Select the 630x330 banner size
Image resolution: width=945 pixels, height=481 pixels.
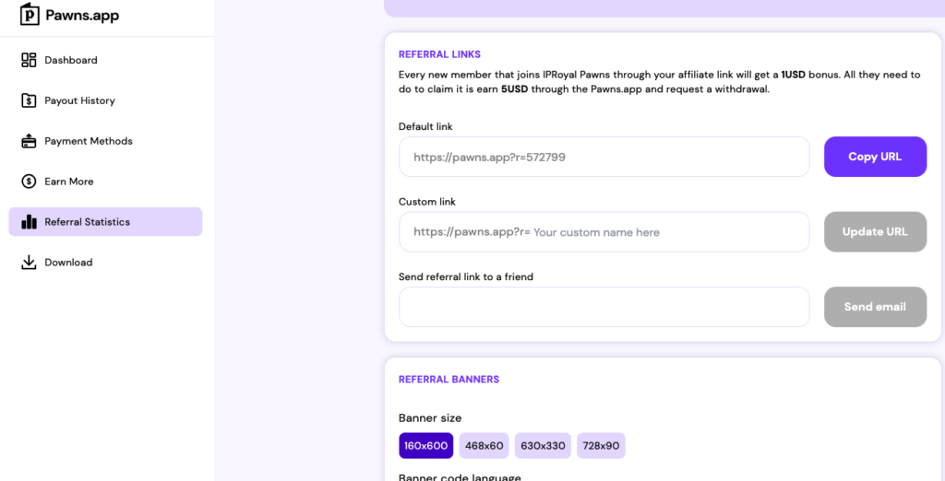click(543, 445)
